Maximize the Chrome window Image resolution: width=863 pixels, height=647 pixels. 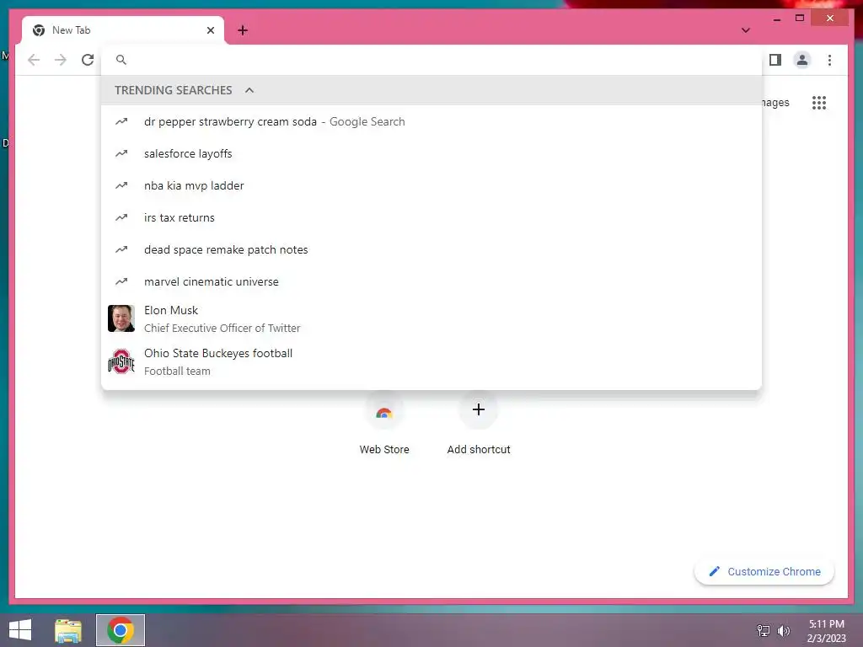pos(800,19)
